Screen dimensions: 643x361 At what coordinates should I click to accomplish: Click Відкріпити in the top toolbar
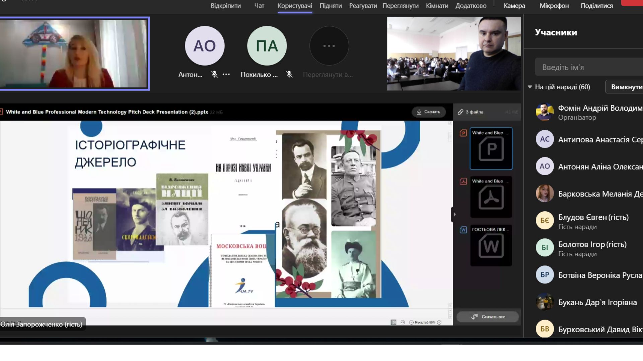coord(225,6)
